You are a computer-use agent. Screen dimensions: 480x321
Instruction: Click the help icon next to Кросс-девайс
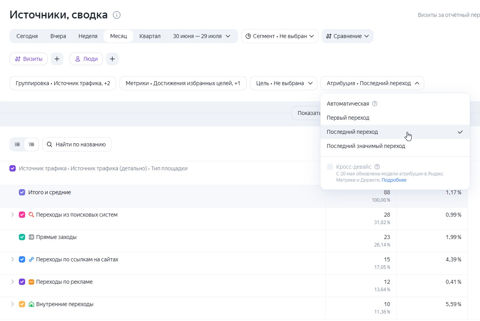point(377,166)
